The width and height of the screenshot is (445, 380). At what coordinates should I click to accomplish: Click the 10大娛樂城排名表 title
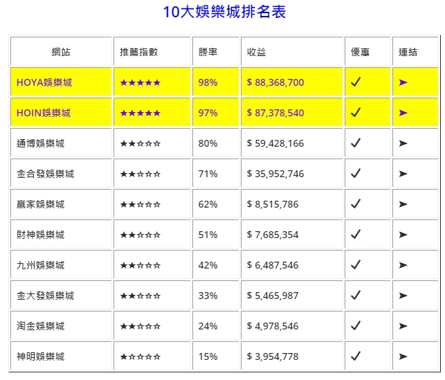tap(224, 12)
